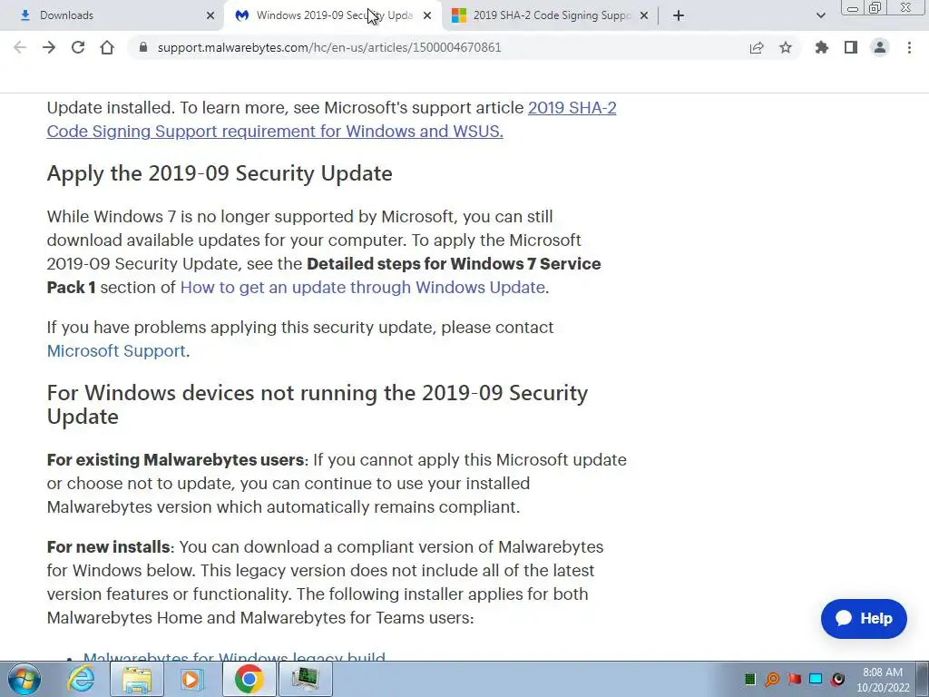Close the Downloads tab
The image size is (929, 697).
(210, 15)
